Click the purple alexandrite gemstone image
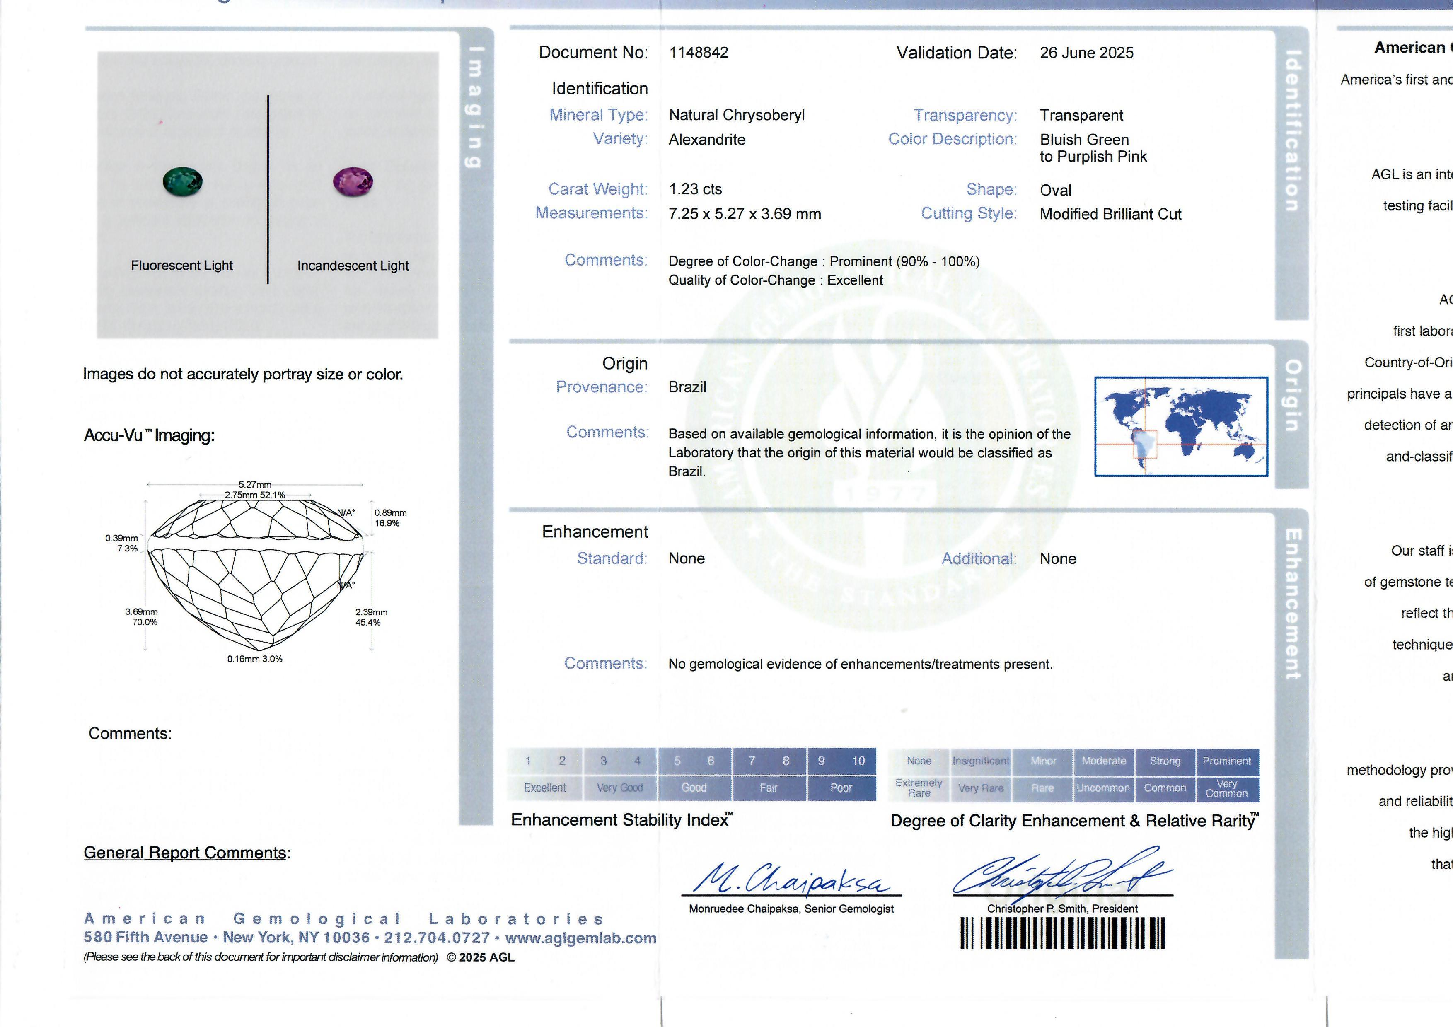Screen dimensions: 1453x1027 point(353,181)
